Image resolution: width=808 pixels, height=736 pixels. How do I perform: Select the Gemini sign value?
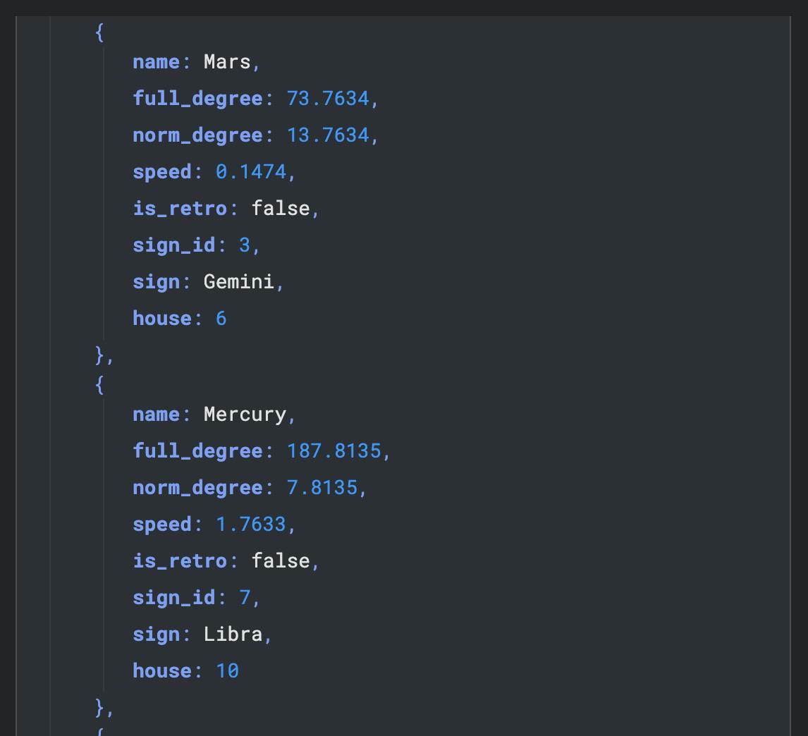[x=238, y=282]
